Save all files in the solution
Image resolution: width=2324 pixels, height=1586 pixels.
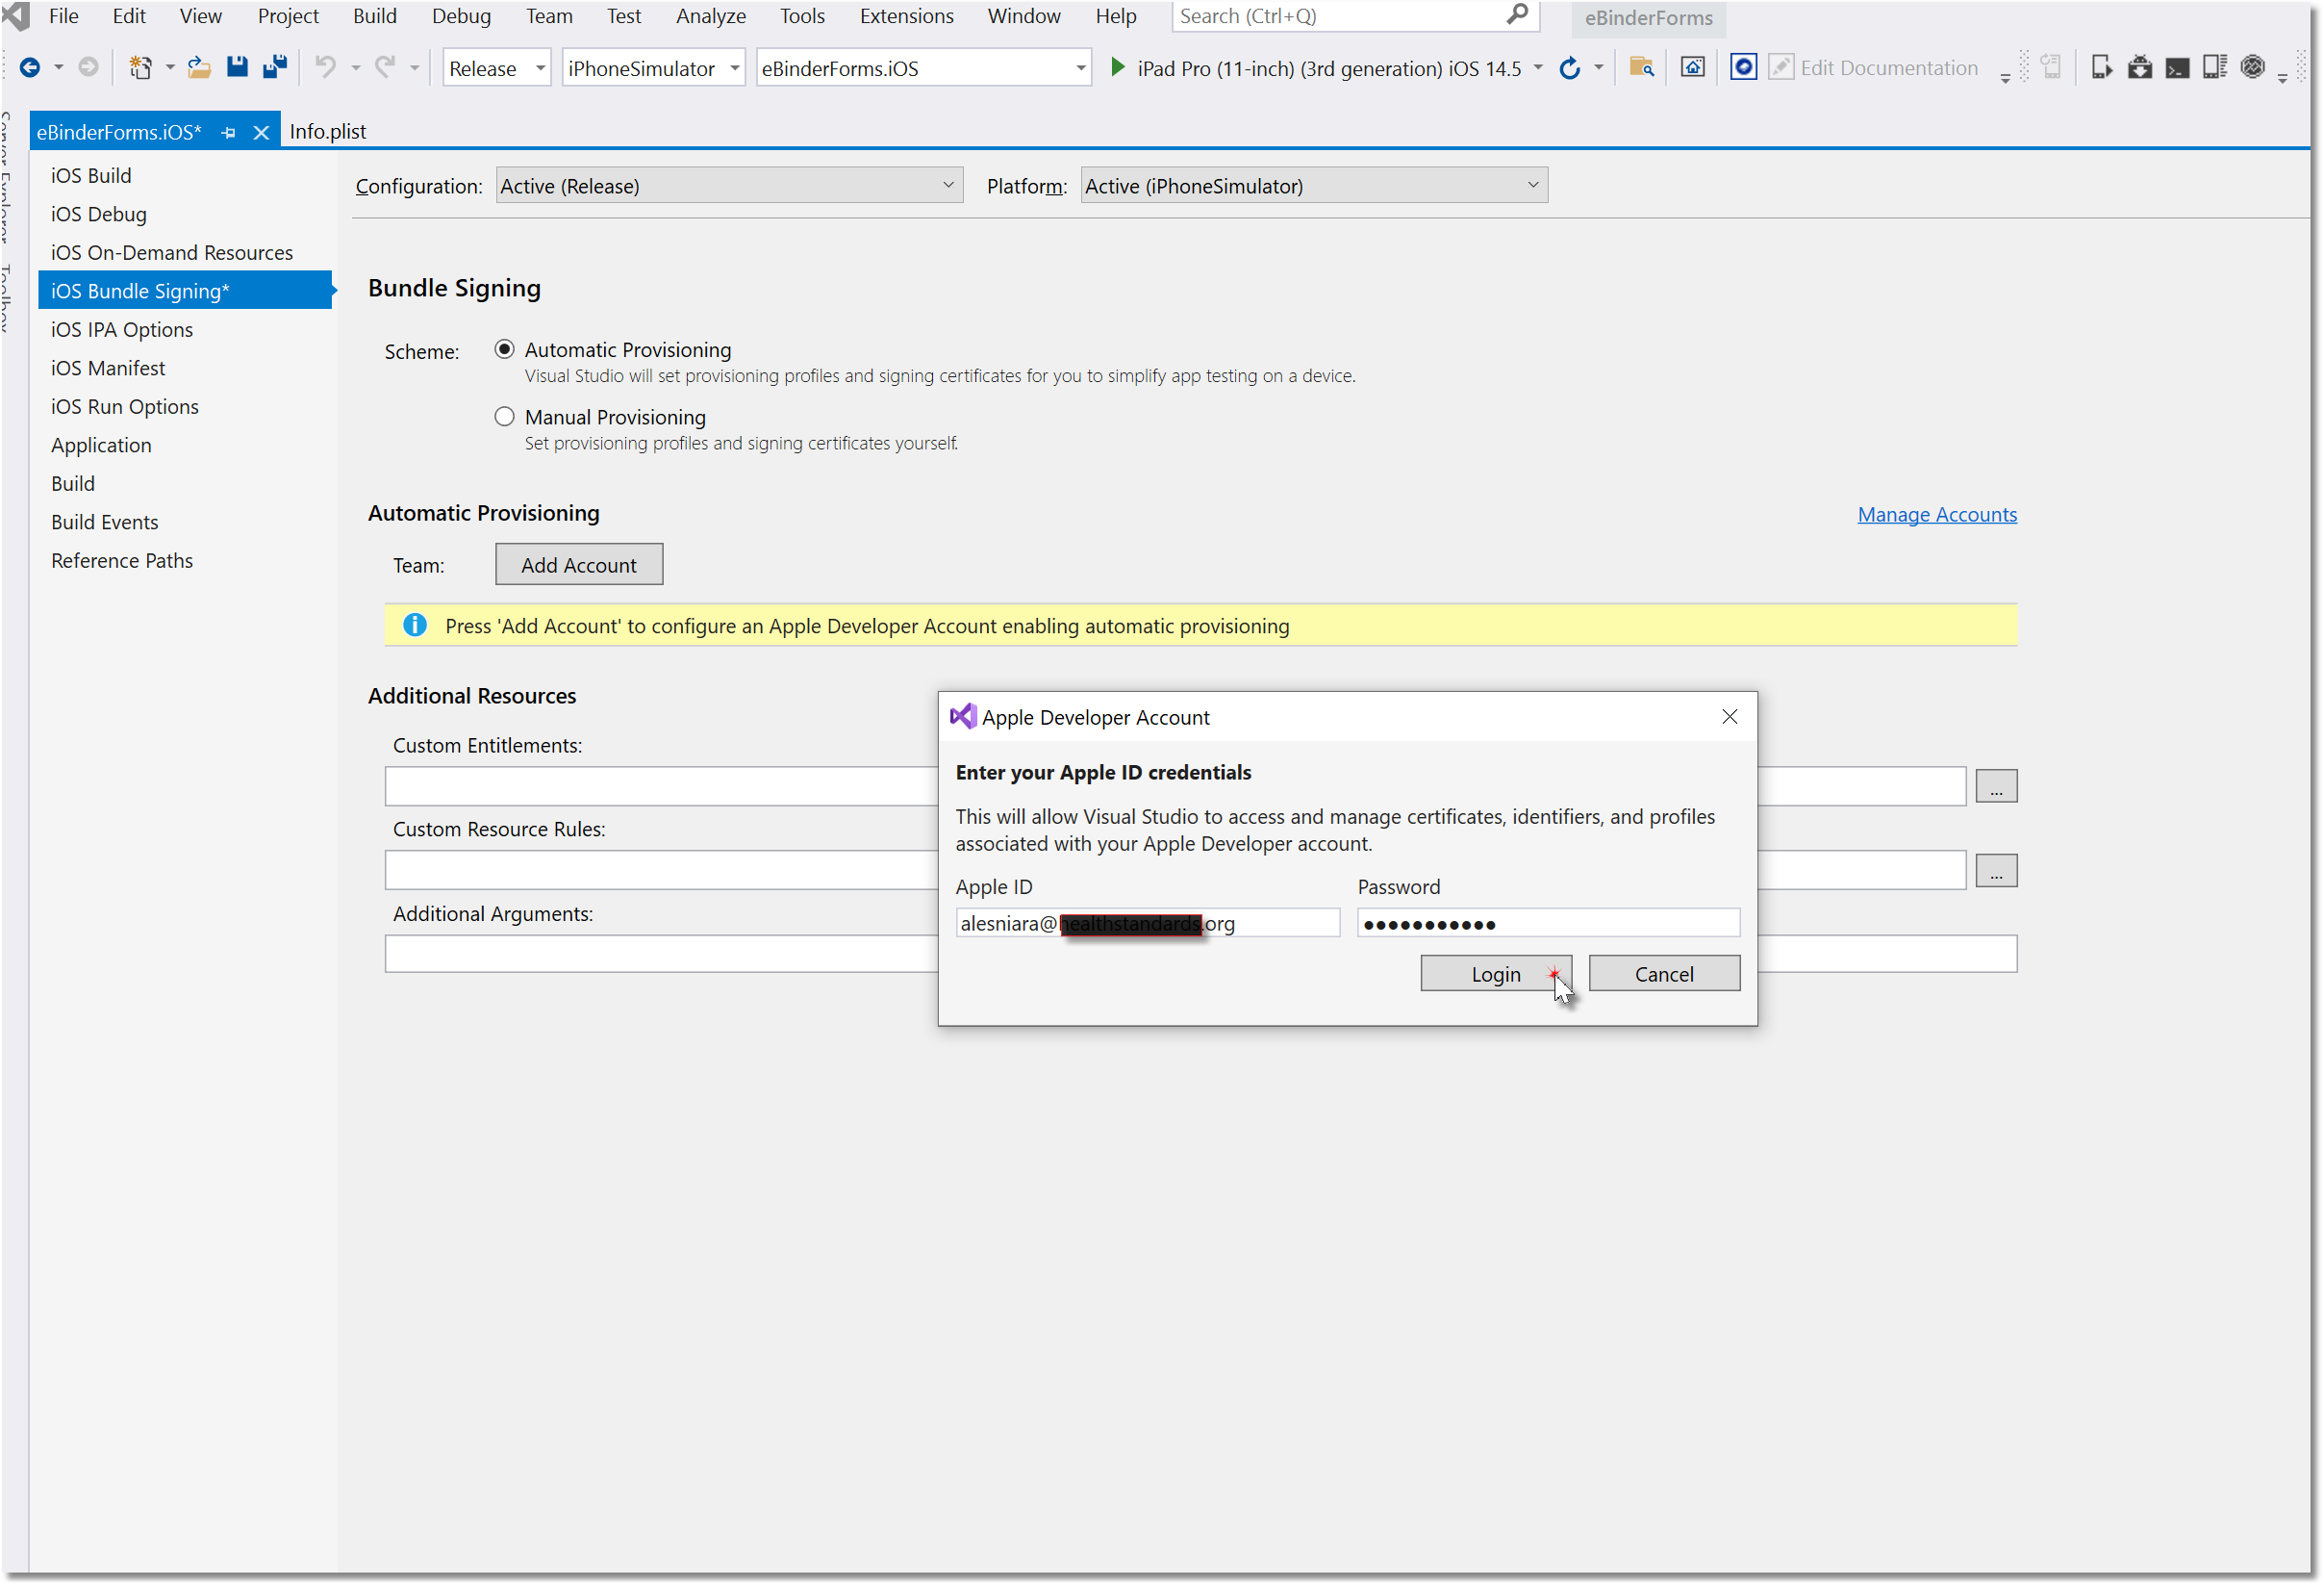click(274, 67)
